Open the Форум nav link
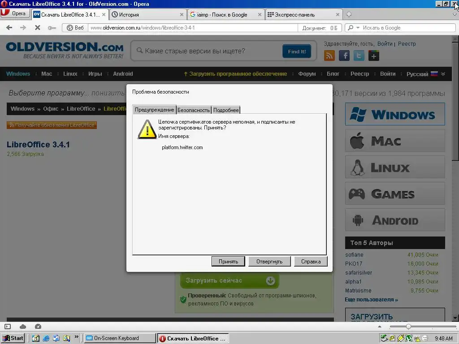Viewport: 459px width, 344px height. click(307, 74)
